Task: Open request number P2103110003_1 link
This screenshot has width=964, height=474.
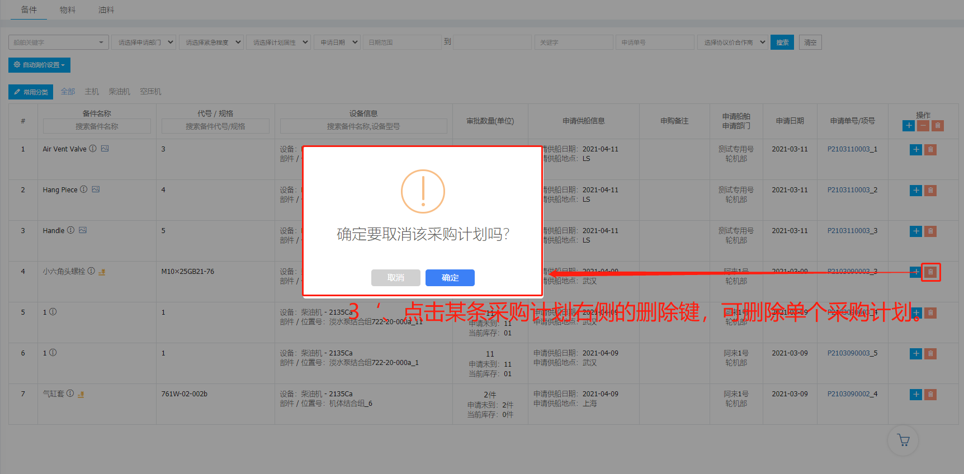Action: tap(852, 149)
